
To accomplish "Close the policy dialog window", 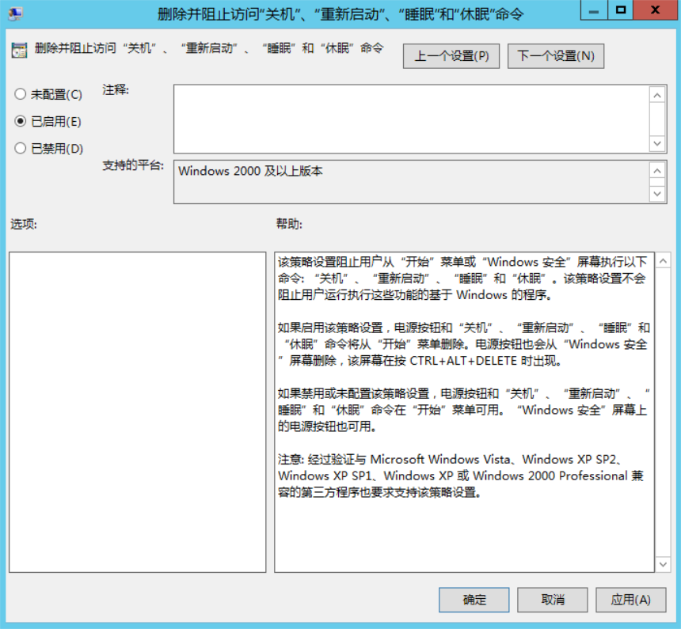I will click(656, 10).
